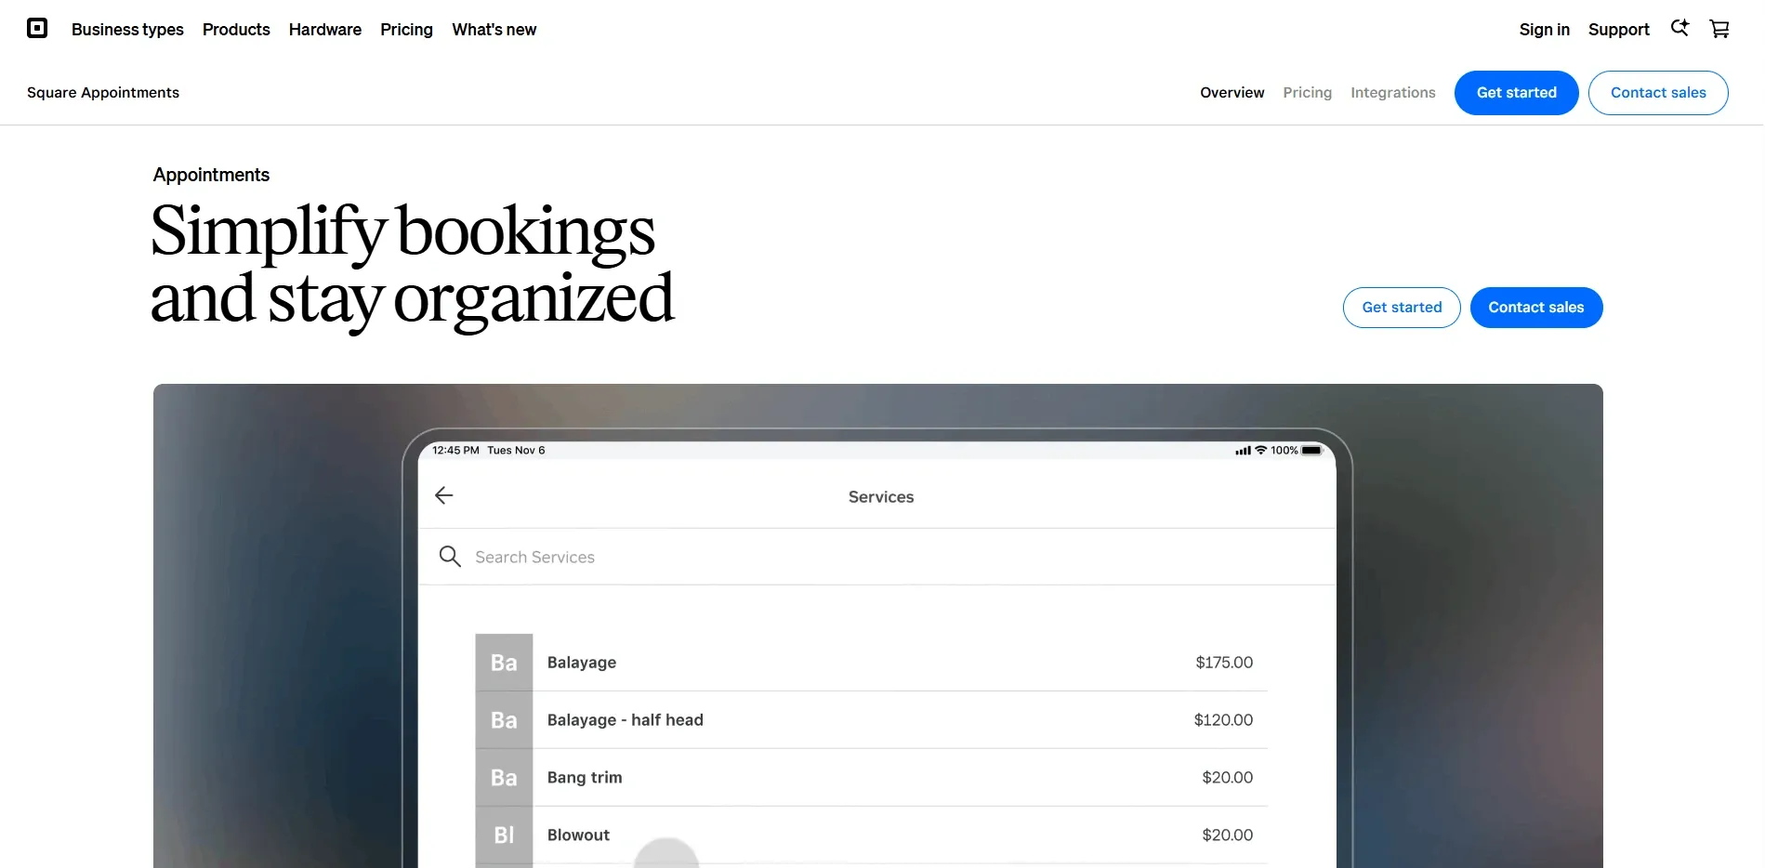Image resolution: width=1765 pixels, height=868 pixels.
Task: Click the back arrow in Services screen
Action: pyautogui.click(x=444, y=495)
